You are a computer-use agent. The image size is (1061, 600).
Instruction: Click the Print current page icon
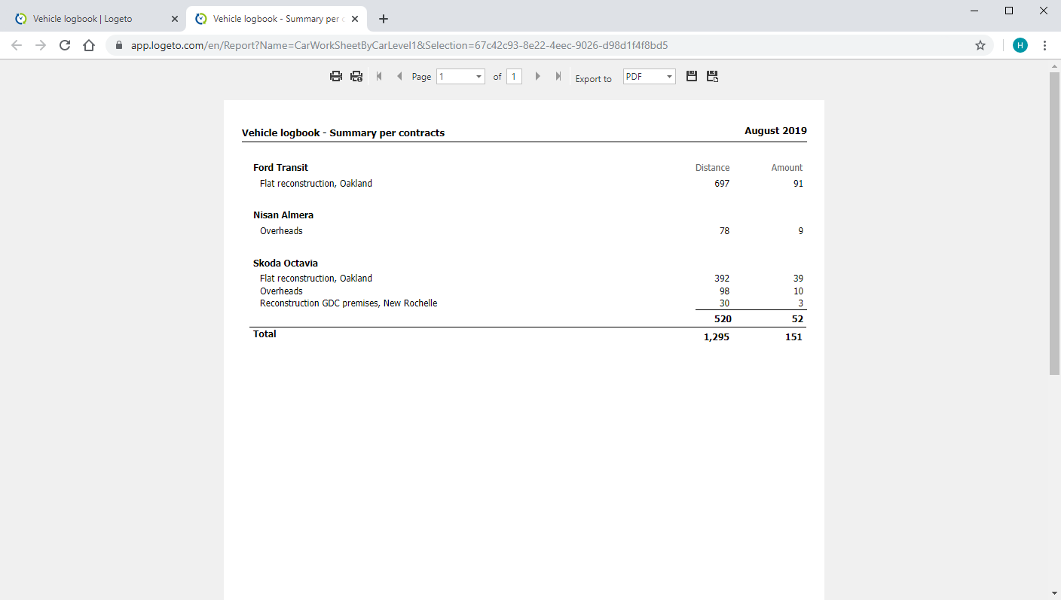356,76
